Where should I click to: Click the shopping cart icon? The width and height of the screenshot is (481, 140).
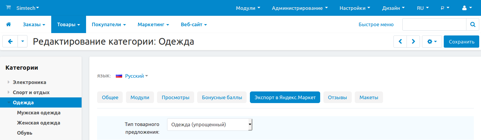click(8, 7)
